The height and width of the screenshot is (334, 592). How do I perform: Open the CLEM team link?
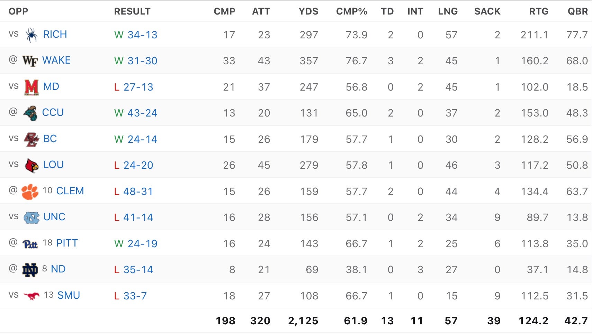pyautogui.click(x=70, y=191)
